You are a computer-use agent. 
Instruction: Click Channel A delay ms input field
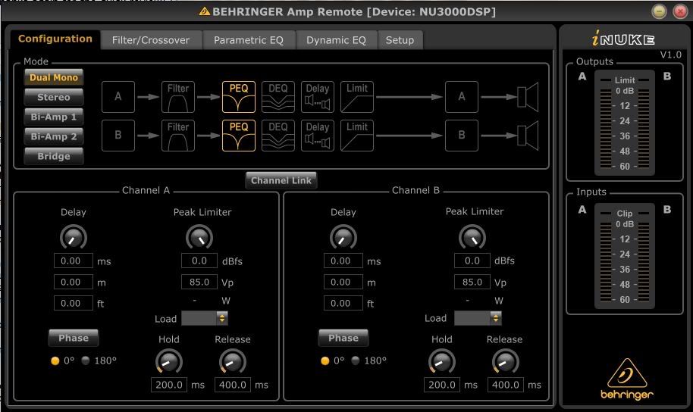(74, 261)
